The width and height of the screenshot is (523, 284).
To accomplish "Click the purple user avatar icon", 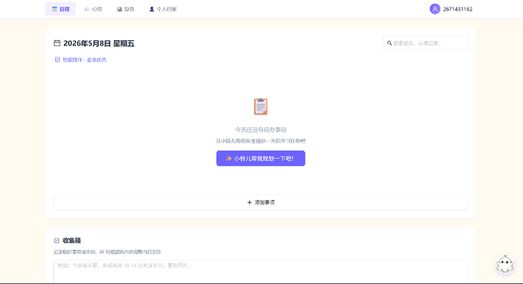I will [434, 9].
